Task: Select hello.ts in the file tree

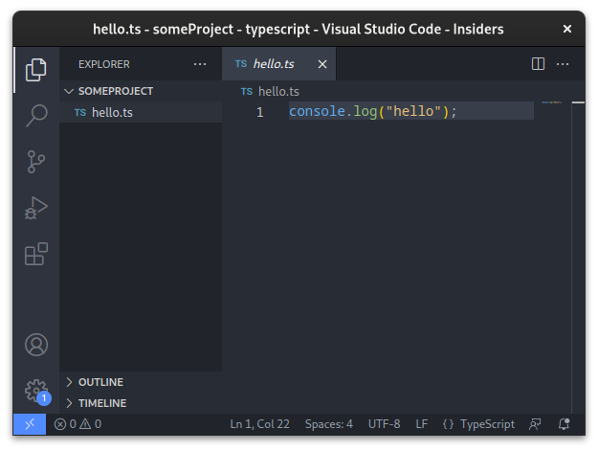Action: click(x=141, y=112)
